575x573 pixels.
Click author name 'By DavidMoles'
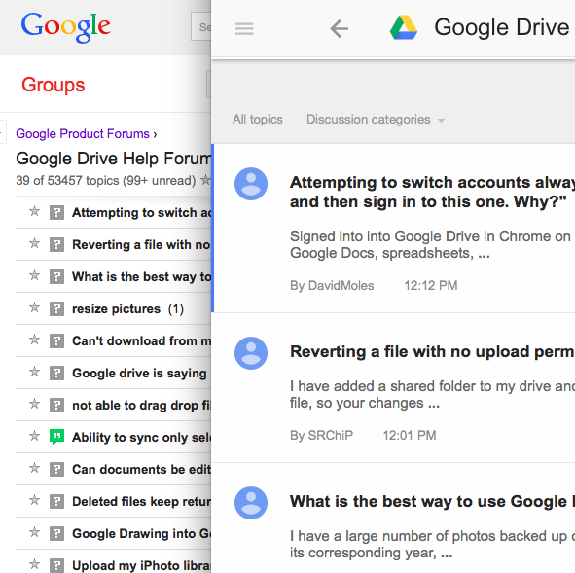(332, 286)
